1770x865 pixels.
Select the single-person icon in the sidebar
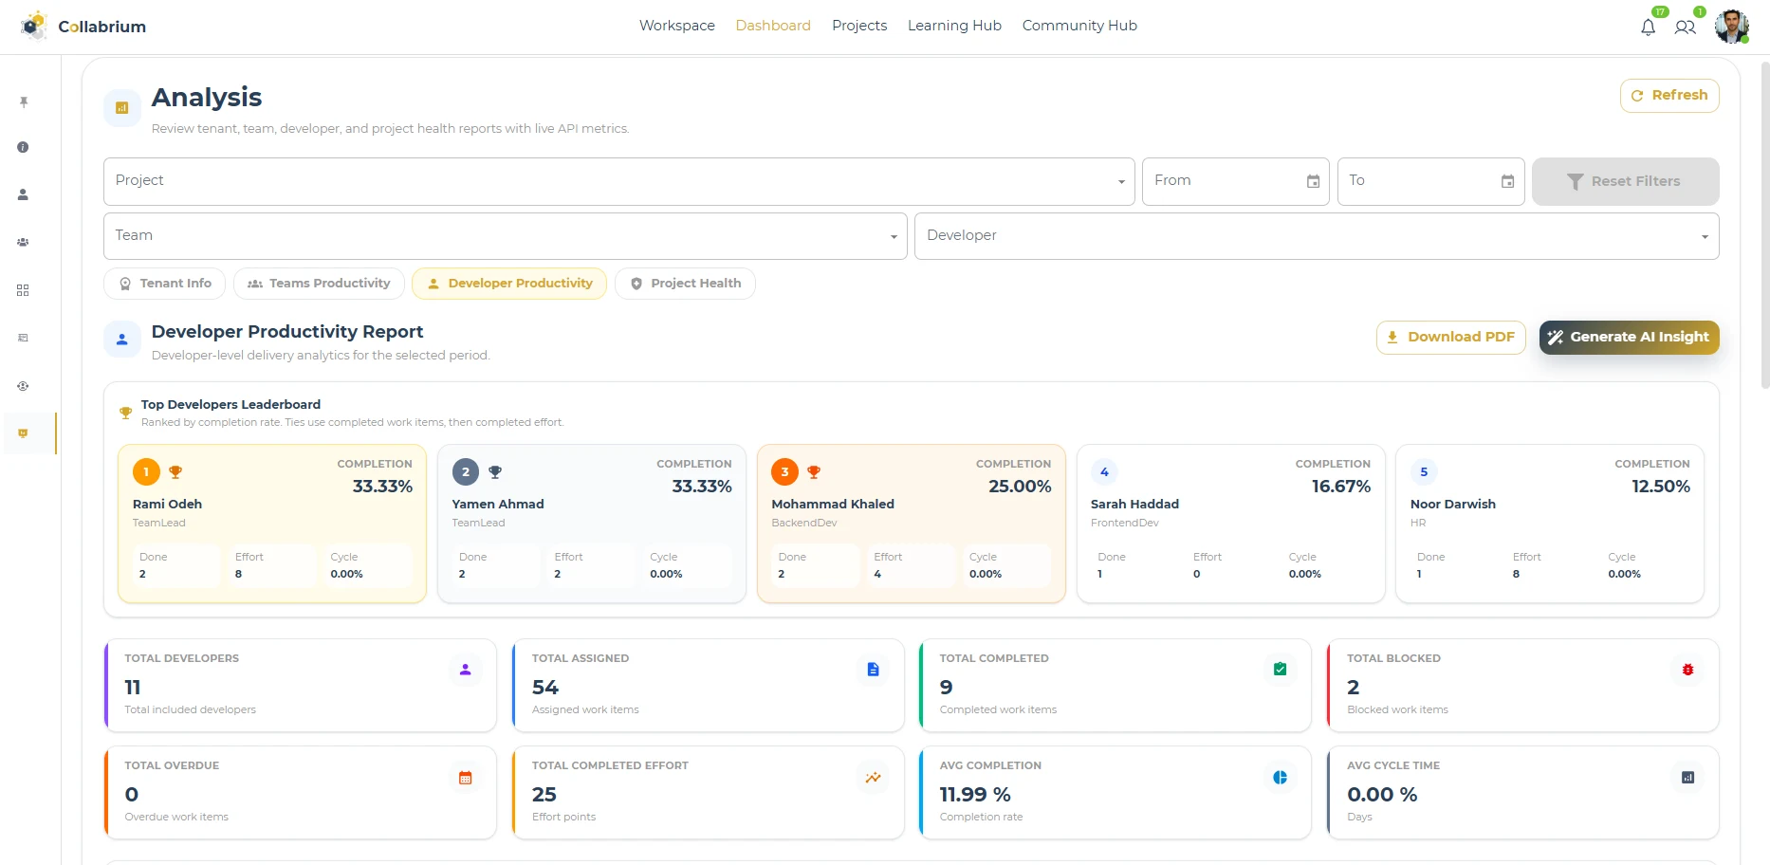(x=23, y=194)
